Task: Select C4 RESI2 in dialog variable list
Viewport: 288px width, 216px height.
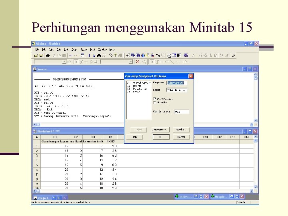Action: pos(139,92)
